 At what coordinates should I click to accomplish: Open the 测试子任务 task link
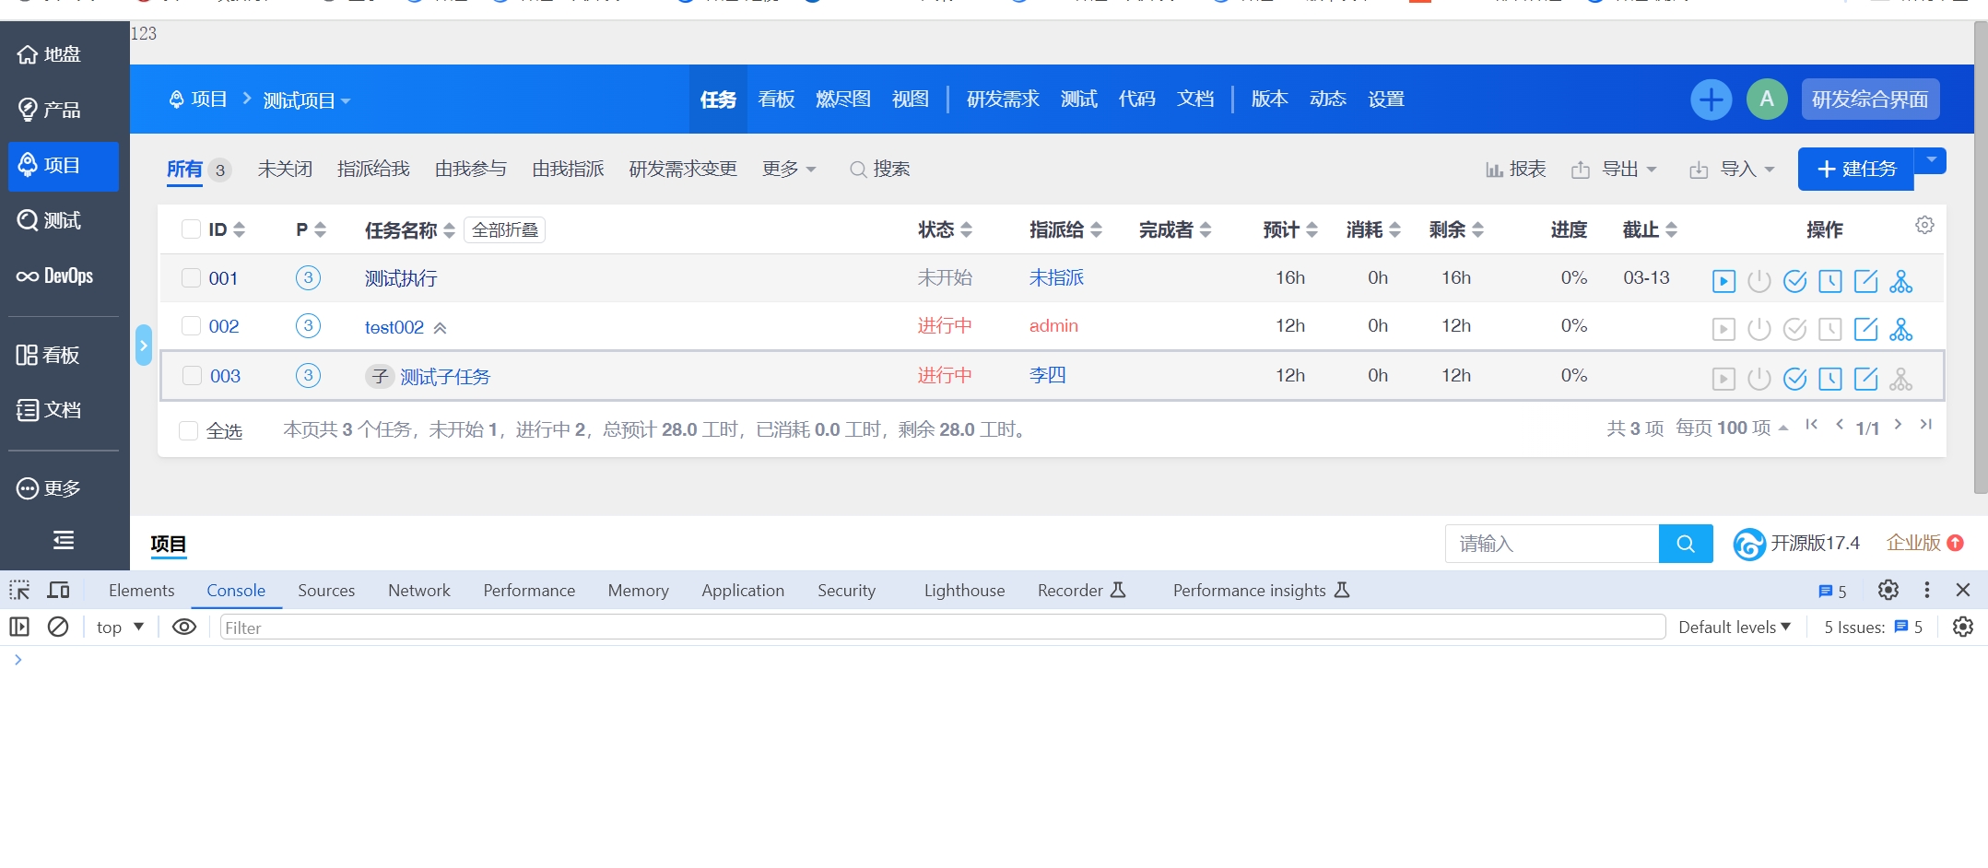444,377
